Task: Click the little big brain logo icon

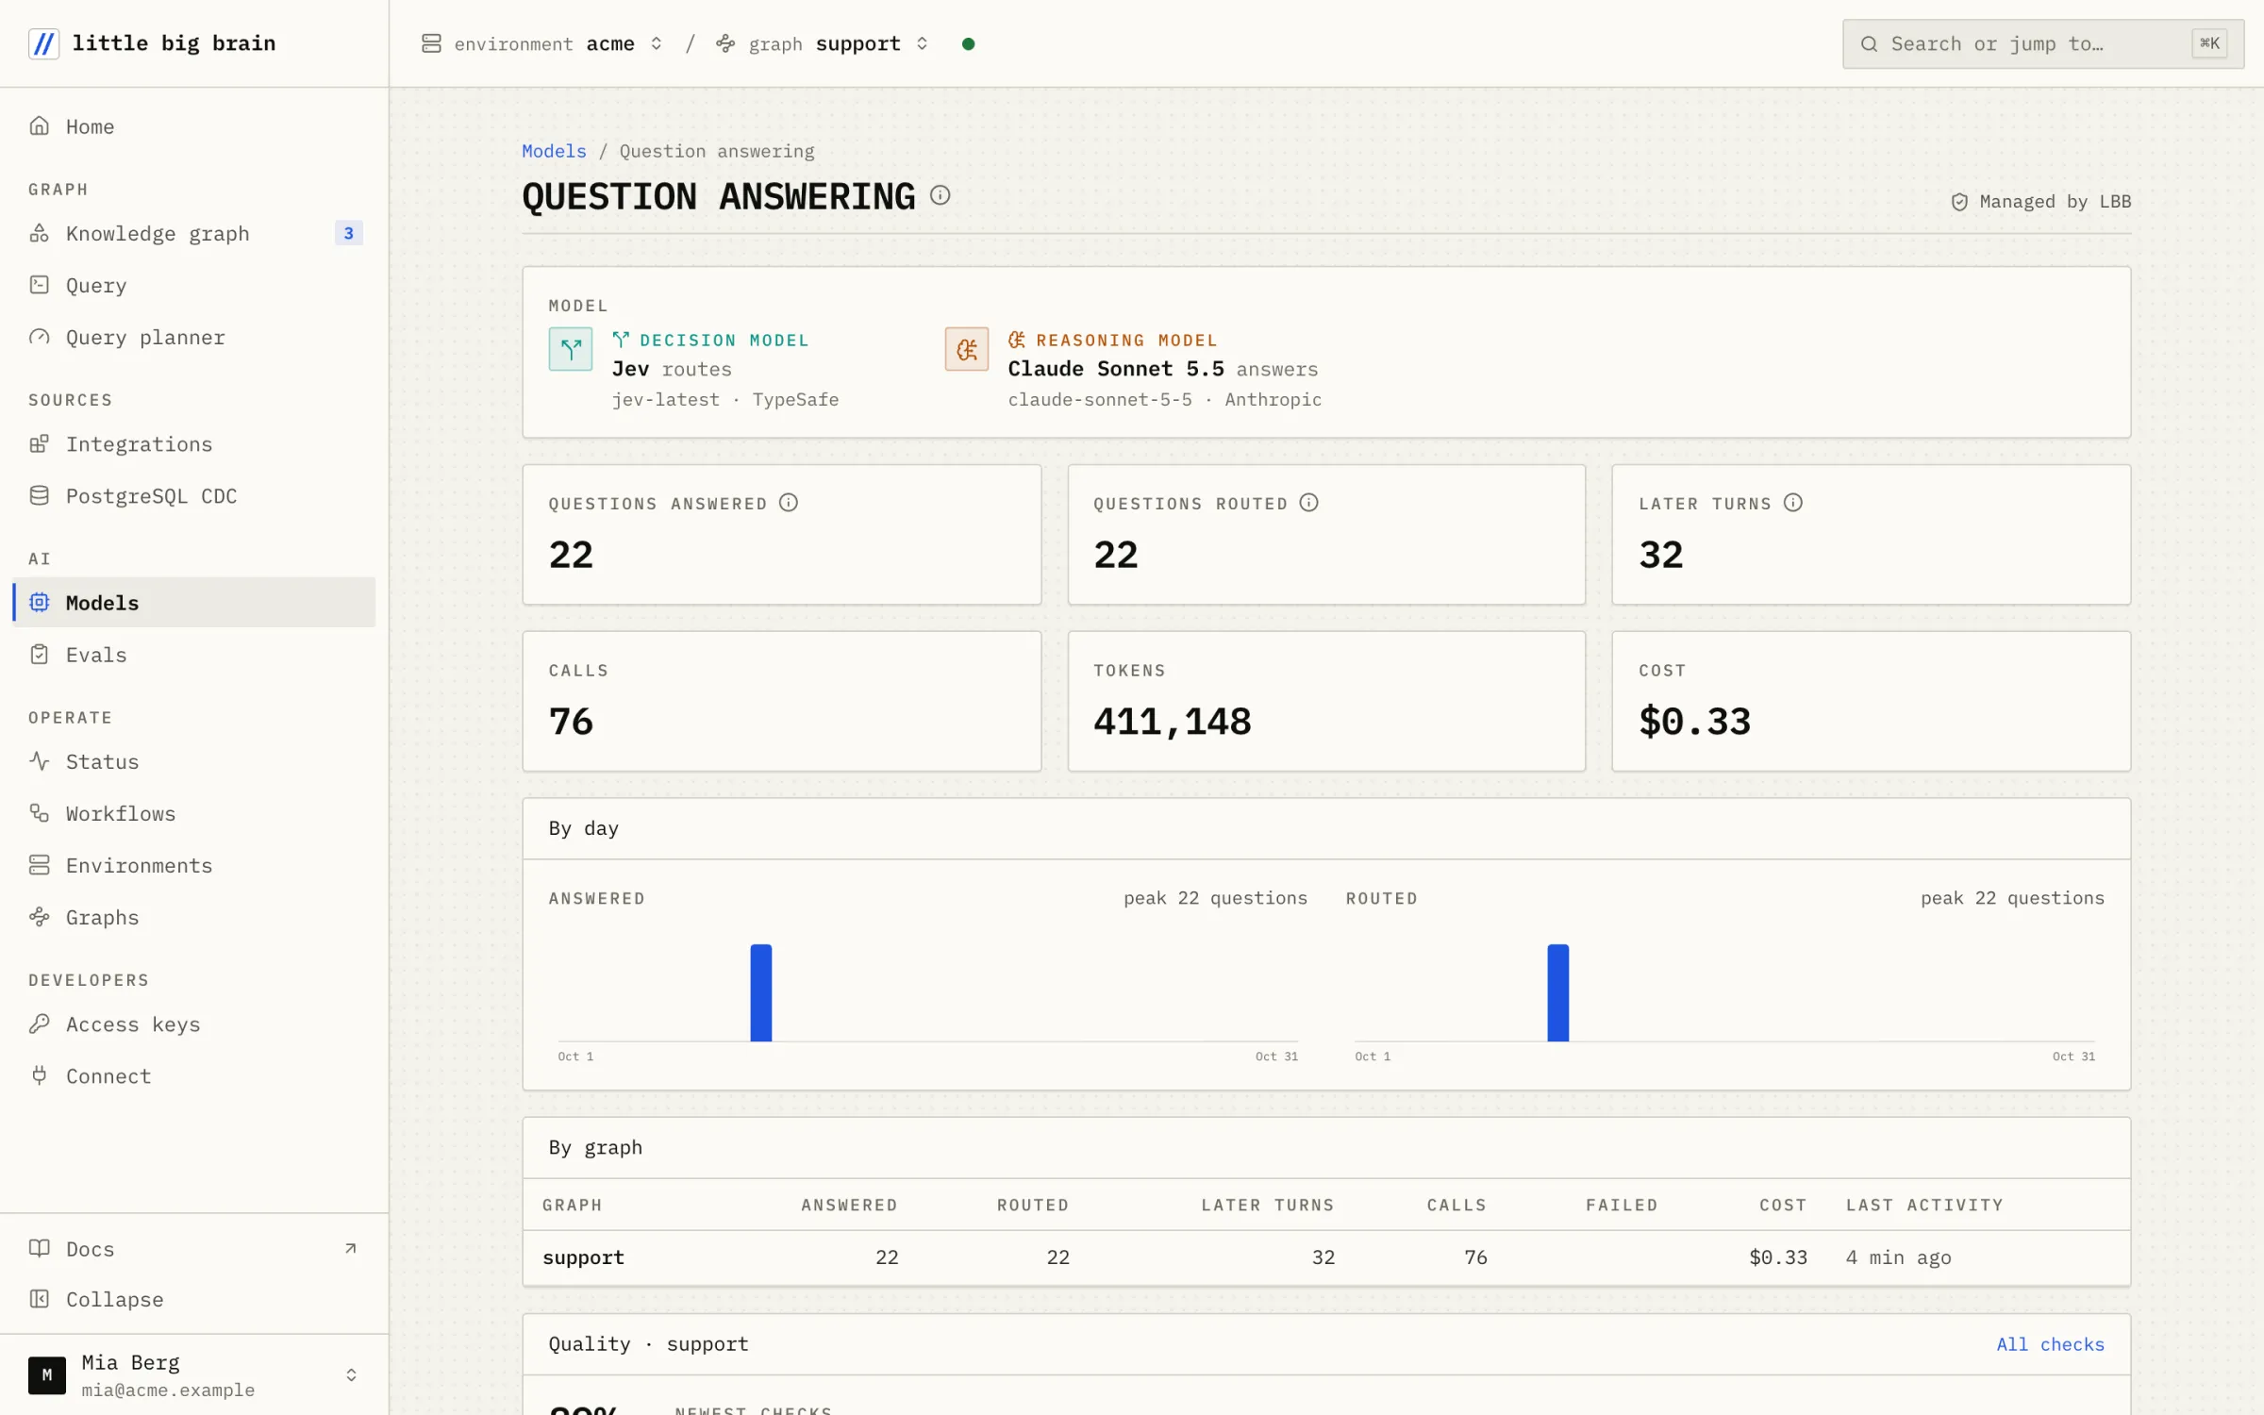Action: [43, 43]
